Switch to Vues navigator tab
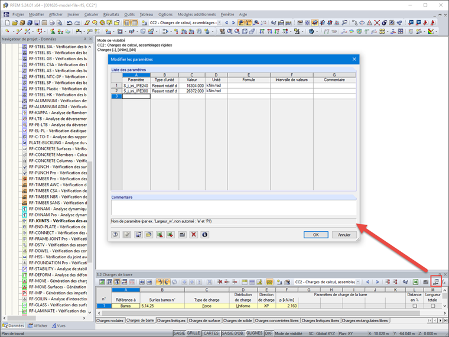The height and width of the screenshot is (337, 449). coord(58,326)
